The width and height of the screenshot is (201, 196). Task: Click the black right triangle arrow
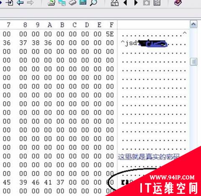[136, 3]
